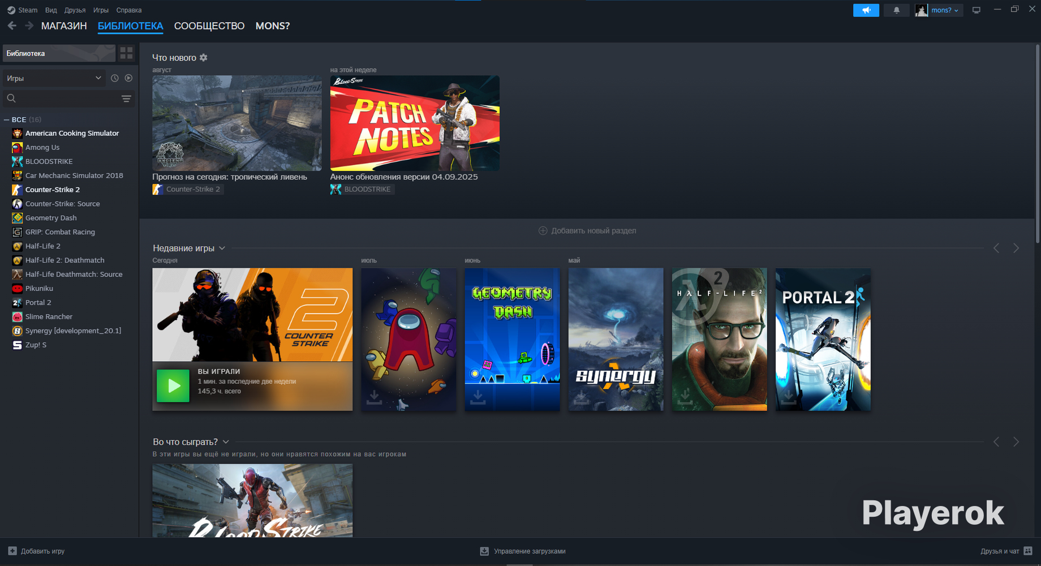Open the Counter-Strike 2 news tag
The height and width of the screenshot is (566, 1041).
click(188, 190)
